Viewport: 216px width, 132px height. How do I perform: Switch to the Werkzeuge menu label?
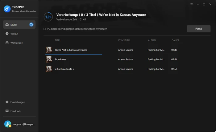[17, 43]
